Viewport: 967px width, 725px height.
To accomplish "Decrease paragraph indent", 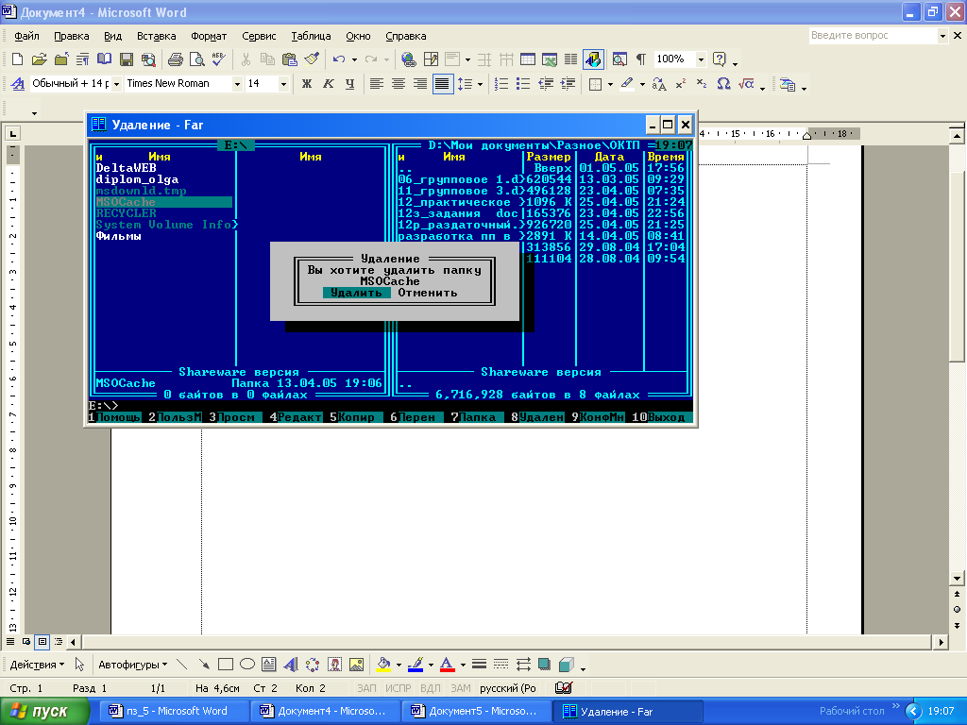I will tap(546, 84).
